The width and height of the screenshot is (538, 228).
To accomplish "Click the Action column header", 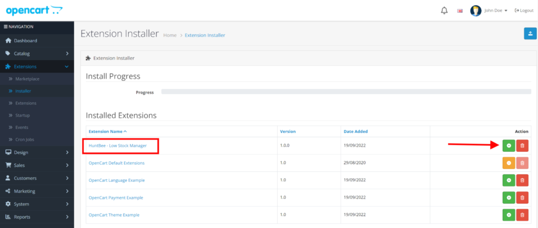I will pyautogui.click(x=522, y=131).
